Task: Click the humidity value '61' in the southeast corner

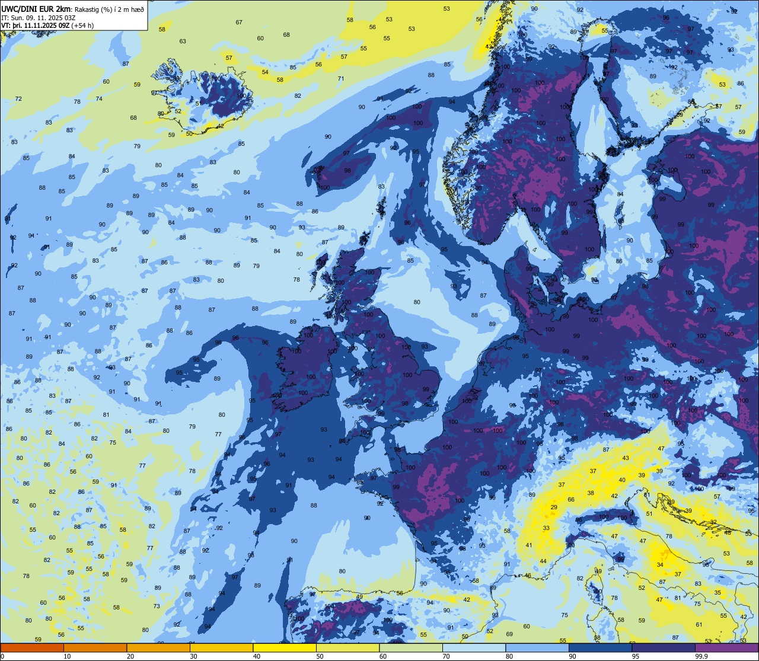Action: 699,624
